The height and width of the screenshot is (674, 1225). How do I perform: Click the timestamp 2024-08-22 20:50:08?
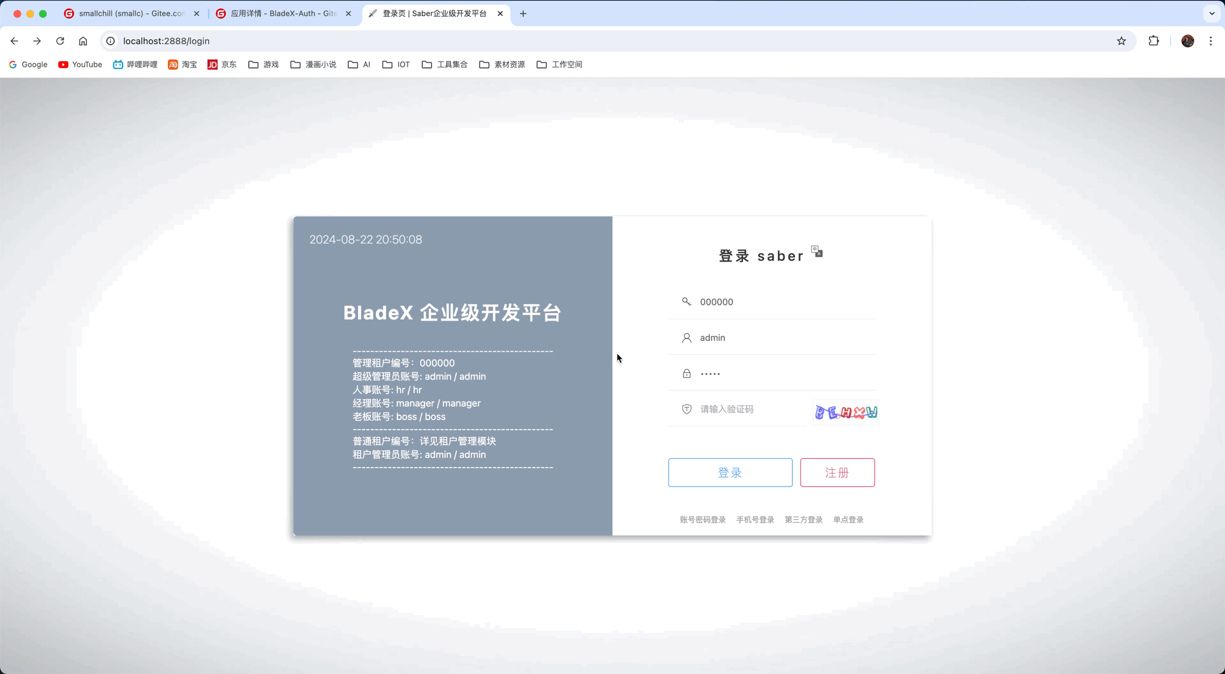pyautogui.click(x=366, y=240)
